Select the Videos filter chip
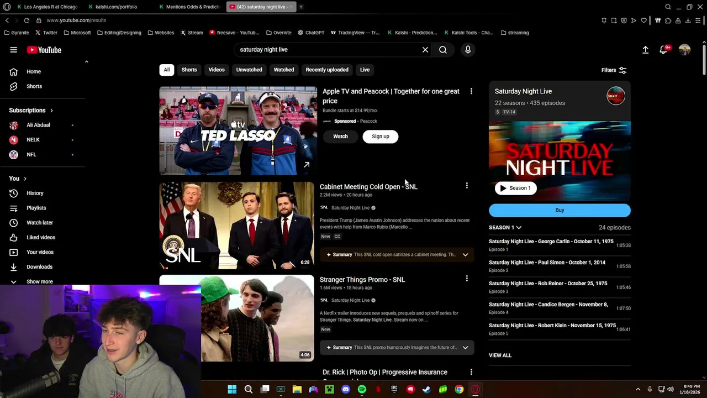This screenshot has width=707, height=398. click(217, 70)
